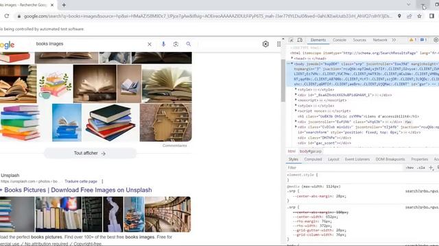Show more DevTools panels via the double chevron
The height and width of the screenshot is (246, 439).
pyautogui.click(x=394, y=40)
